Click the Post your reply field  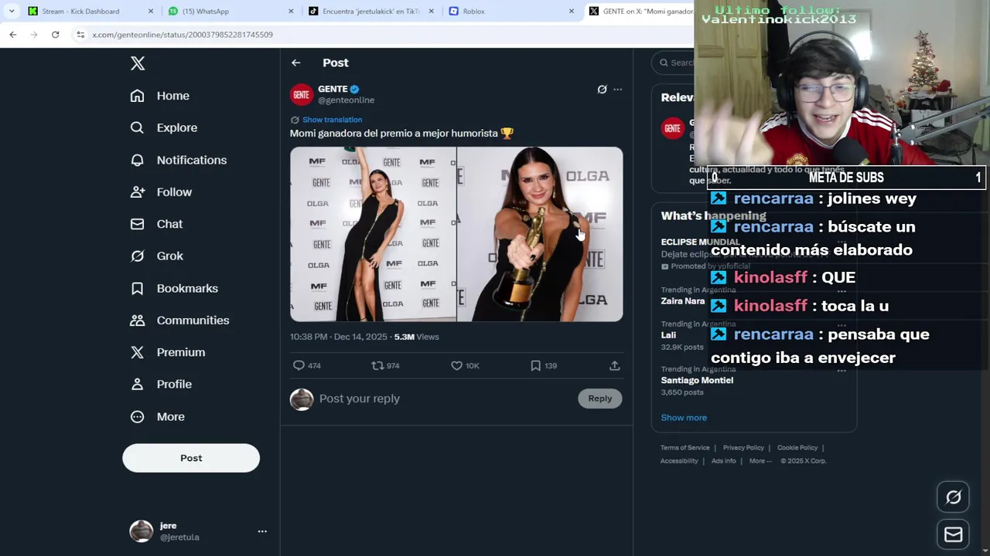pos(445,398)
